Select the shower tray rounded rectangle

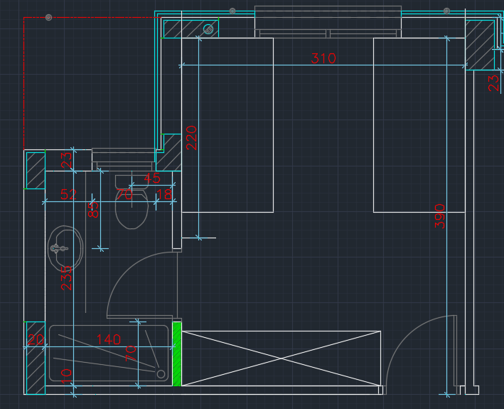pos(109,354)
